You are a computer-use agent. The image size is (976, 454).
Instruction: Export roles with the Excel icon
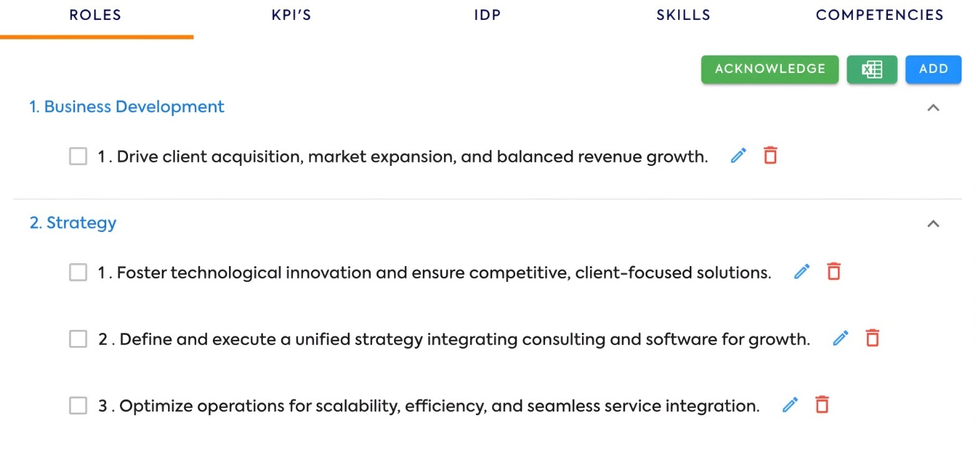[872, 69]
